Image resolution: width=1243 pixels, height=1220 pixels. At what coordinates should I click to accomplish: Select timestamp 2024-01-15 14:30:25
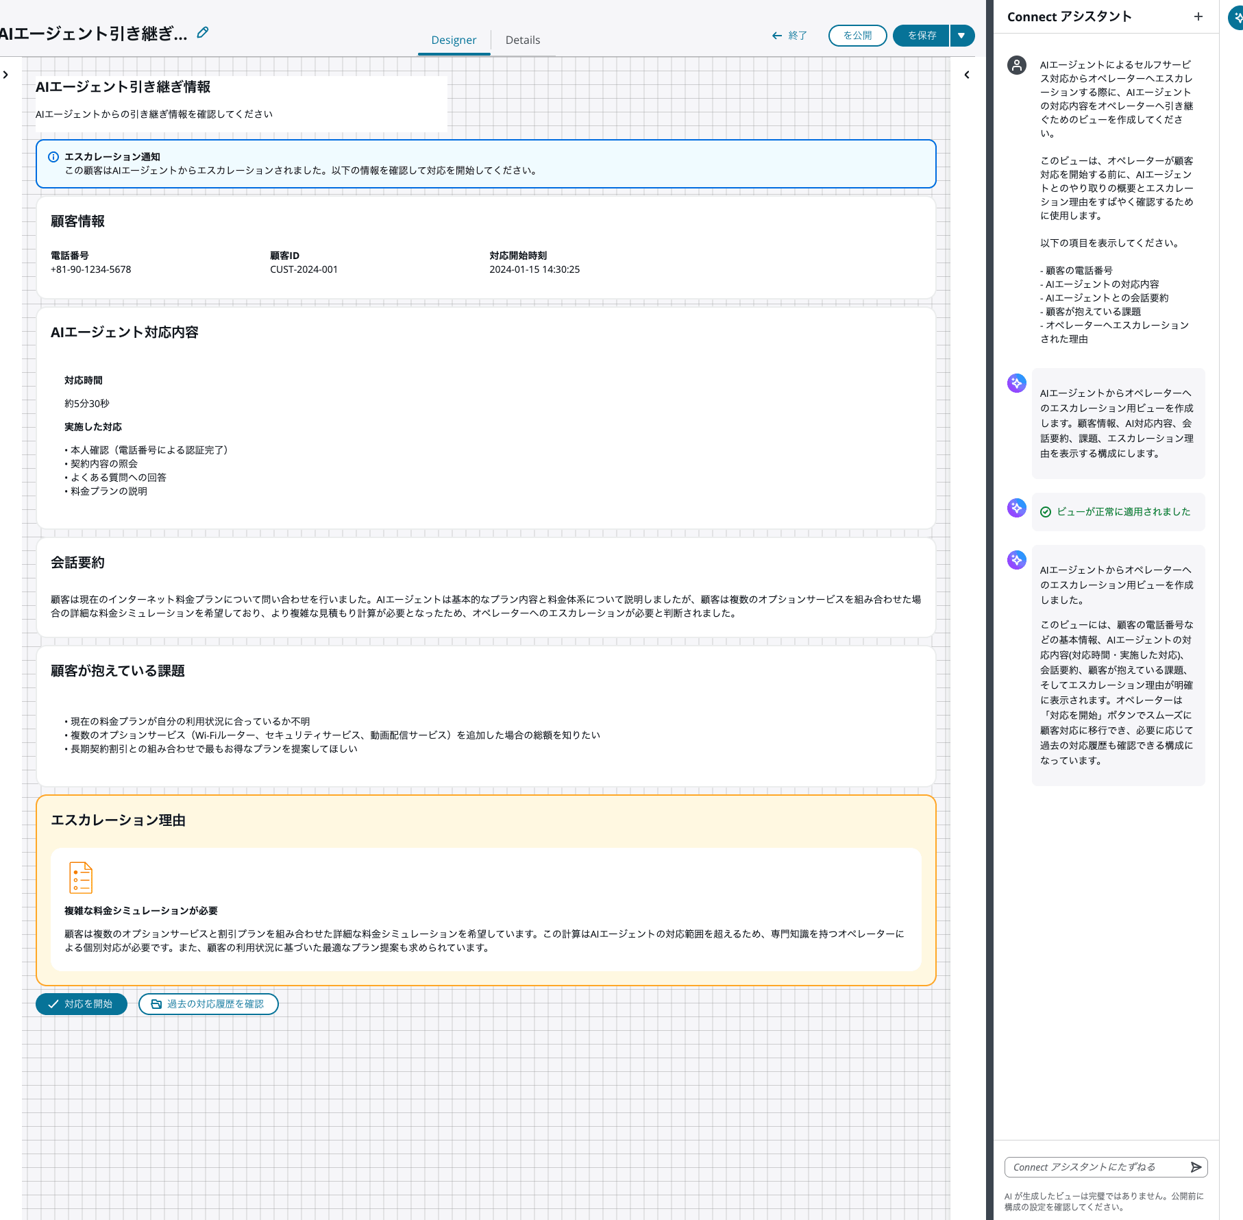(534, 269)
